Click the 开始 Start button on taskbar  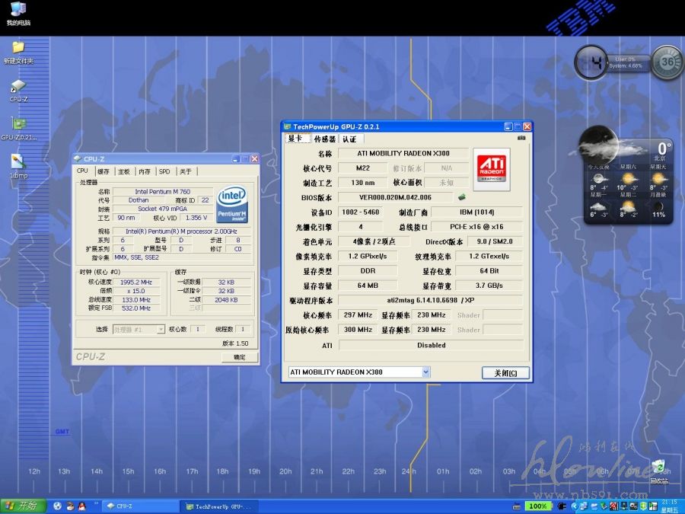[21, 506]
